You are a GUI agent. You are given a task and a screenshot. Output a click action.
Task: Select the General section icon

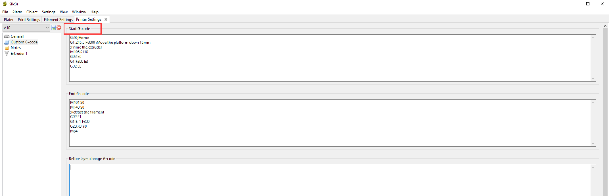[x=6, y=36]
